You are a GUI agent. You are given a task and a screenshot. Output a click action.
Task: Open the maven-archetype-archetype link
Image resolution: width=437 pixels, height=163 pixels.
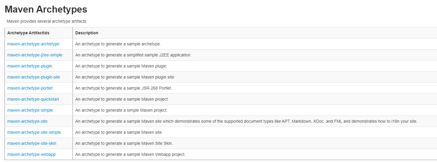33,44
